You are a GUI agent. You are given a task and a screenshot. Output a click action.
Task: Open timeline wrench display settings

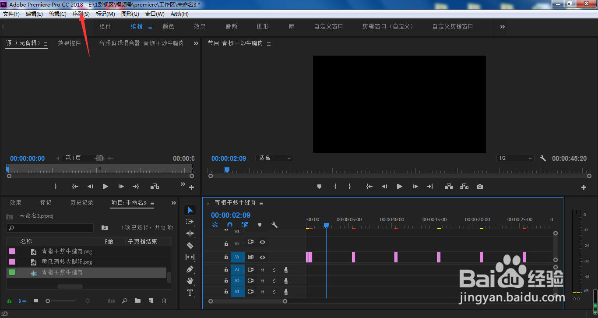tap(274, 225)
